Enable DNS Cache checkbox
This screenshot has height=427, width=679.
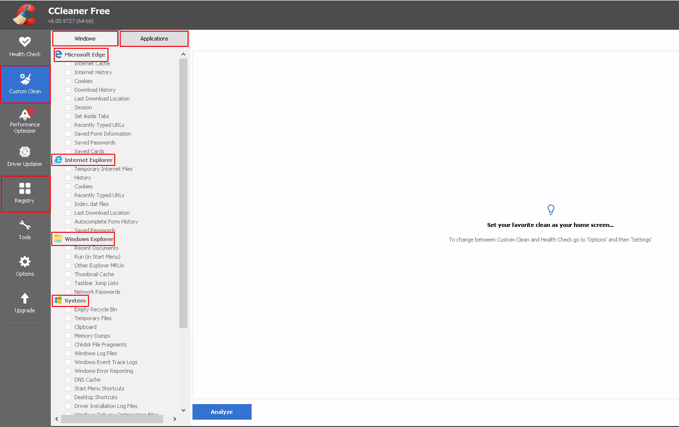pyautogui.click(x=68, y=380)
